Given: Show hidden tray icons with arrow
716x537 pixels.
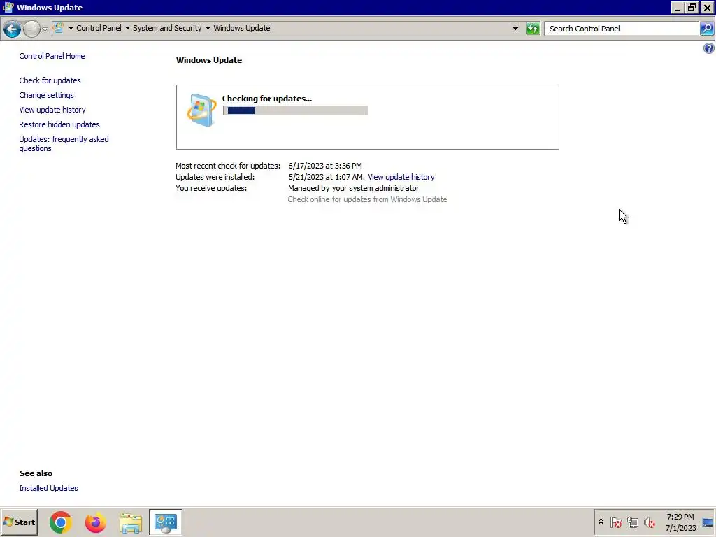Looking at the screenshot, I should coord(601,522).
